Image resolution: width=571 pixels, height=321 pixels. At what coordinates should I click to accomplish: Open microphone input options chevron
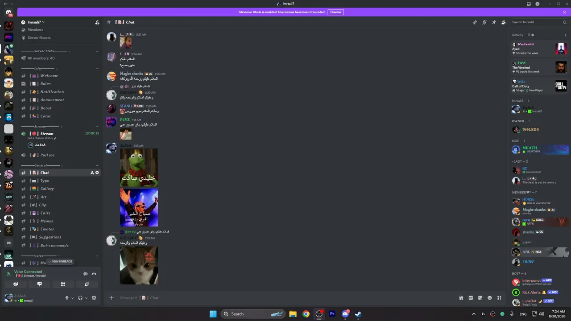73,298
